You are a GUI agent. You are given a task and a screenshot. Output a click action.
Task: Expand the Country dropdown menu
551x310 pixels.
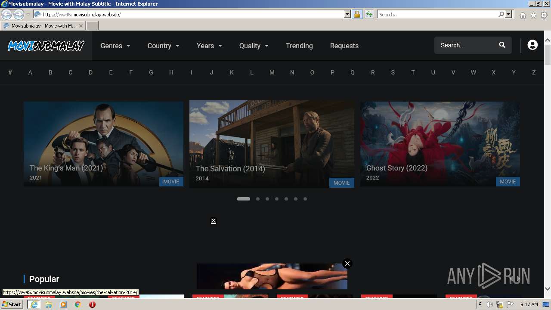[164, 46]
